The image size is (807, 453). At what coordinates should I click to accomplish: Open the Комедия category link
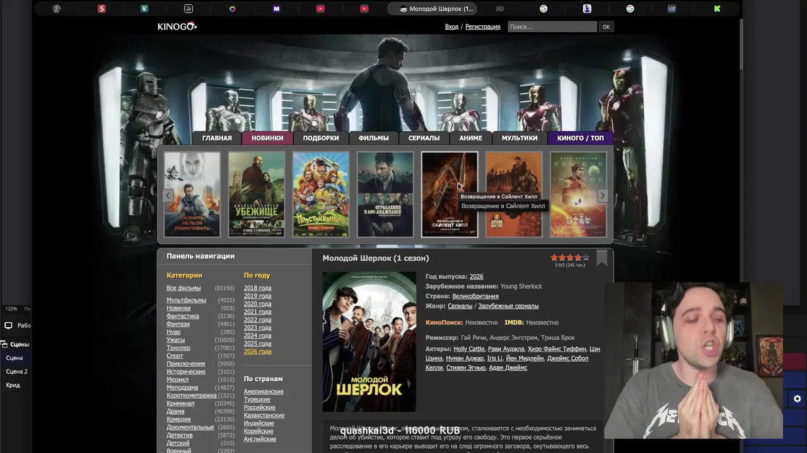(x=178, y=419)
